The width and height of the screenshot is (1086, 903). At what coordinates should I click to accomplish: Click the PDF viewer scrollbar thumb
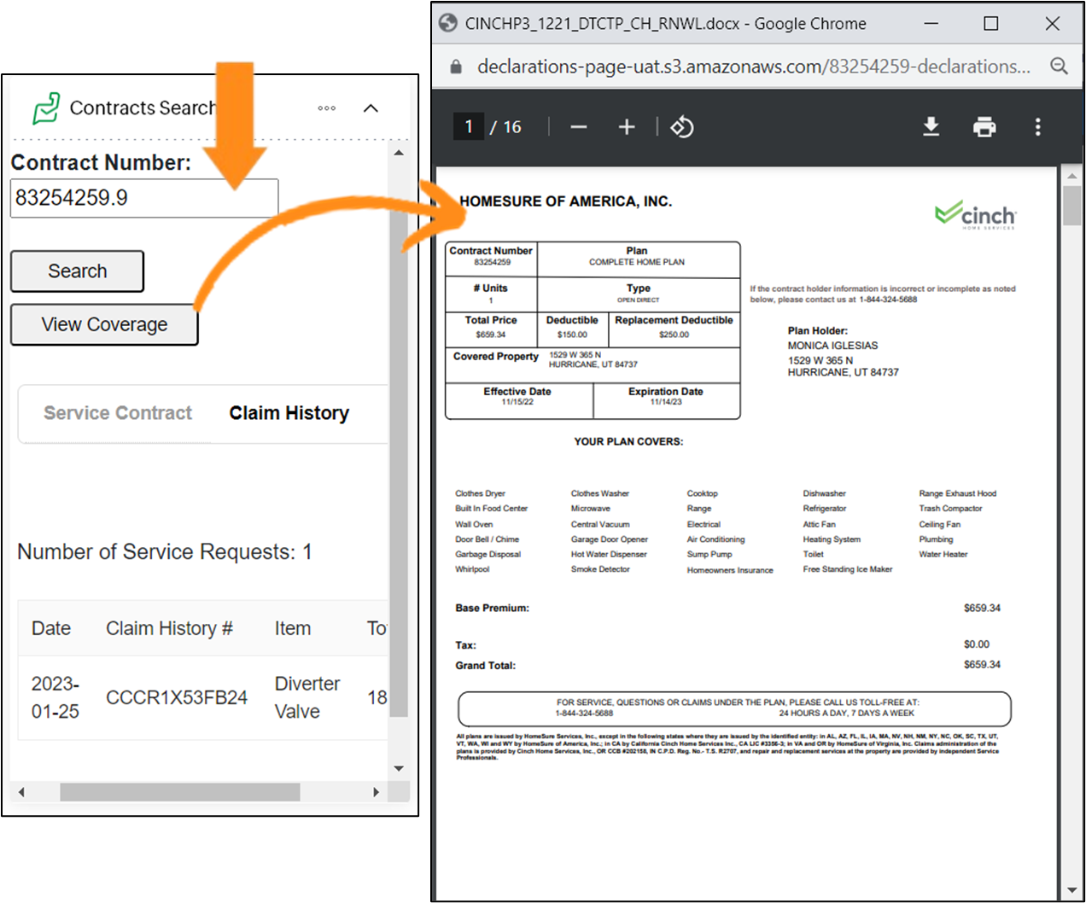point(1072,205)
